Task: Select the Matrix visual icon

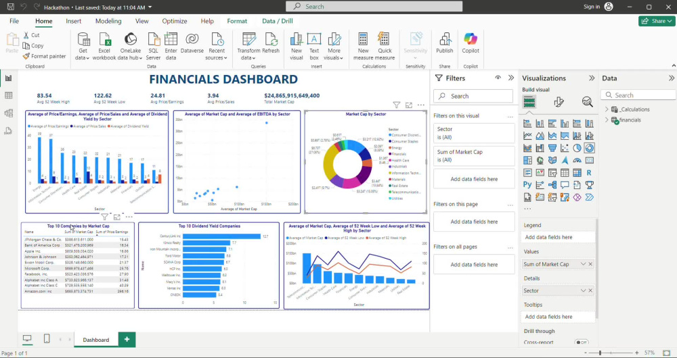Action: coord(577,173)
